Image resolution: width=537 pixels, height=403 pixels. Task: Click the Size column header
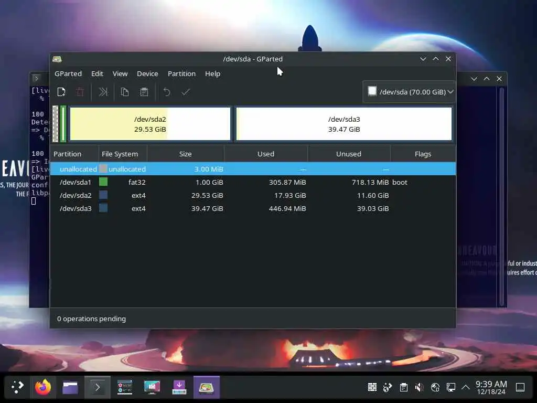coord(186,154)
